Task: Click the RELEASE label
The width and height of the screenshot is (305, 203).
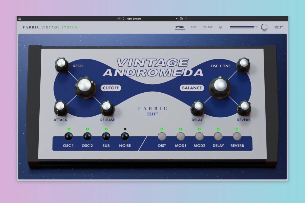Action: coord(107,120)
